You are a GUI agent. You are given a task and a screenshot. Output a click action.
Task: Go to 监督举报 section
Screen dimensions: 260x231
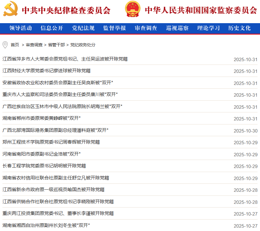coord(114,28)
